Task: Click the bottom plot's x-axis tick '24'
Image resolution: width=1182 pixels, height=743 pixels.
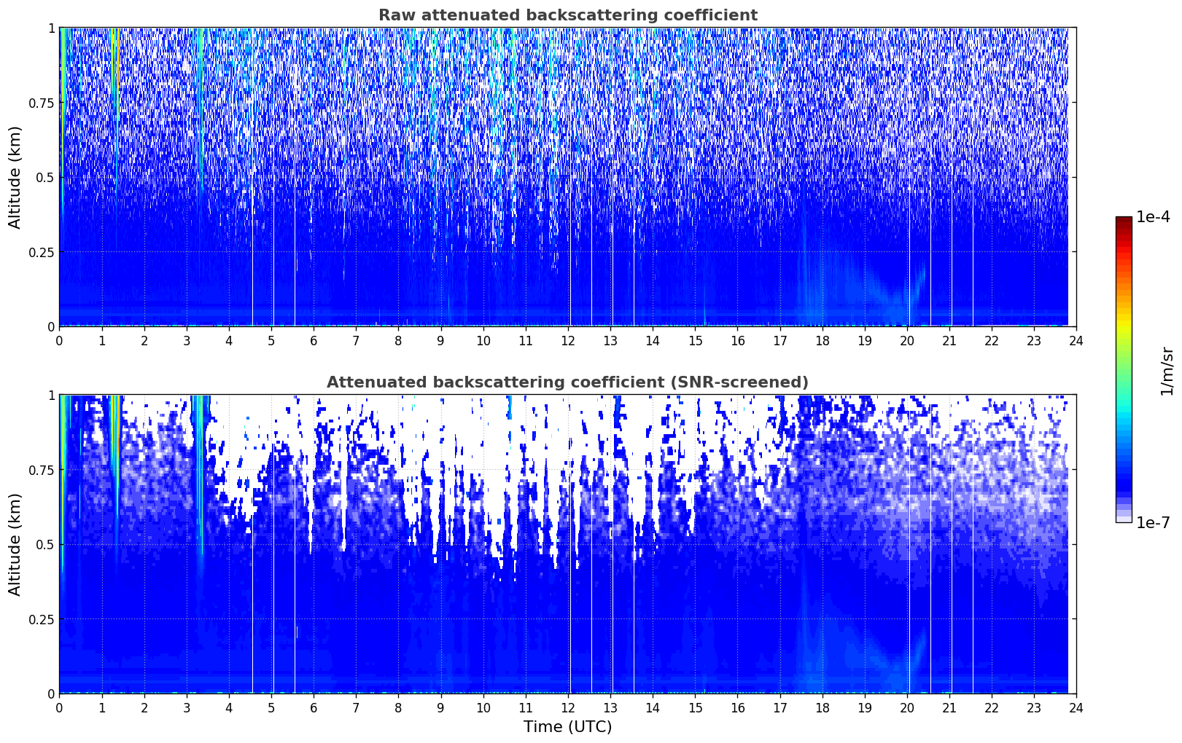Action: (1076, 707)
